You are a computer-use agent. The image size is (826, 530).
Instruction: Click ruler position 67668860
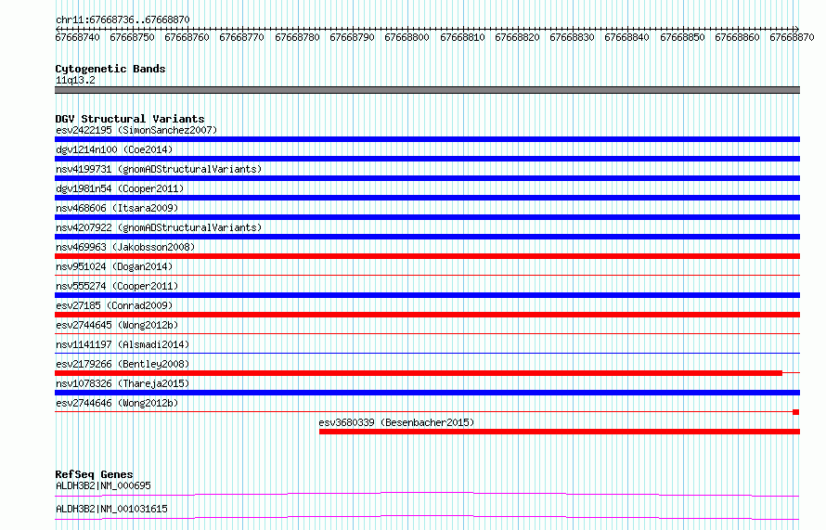point(737,37)
